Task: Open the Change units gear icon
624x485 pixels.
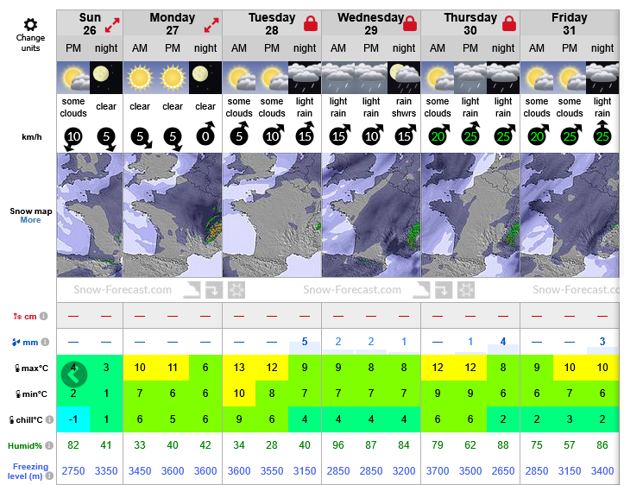Action: tap(30, 25)
